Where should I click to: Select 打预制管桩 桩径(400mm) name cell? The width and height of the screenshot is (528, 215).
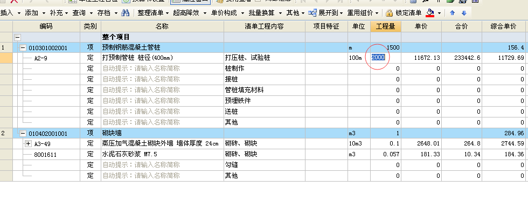pos(162,58)
